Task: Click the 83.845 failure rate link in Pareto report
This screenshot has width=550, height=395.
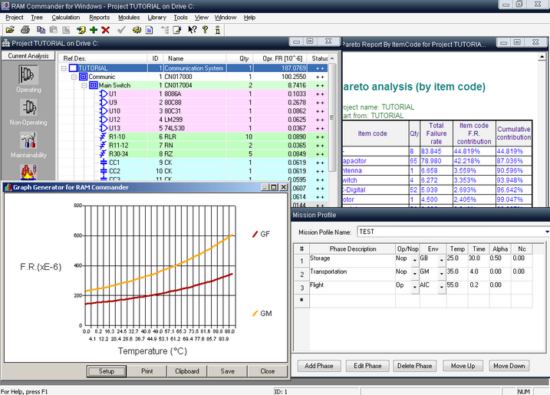Action: point(431,151)
